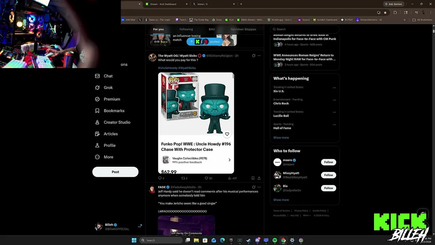Switch to the Following tab

(186, 29)
